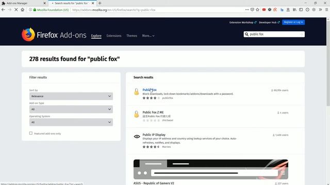Screen dimensions: 330x185
Task: Save page to Pocket
Action: tap(252, 10)
